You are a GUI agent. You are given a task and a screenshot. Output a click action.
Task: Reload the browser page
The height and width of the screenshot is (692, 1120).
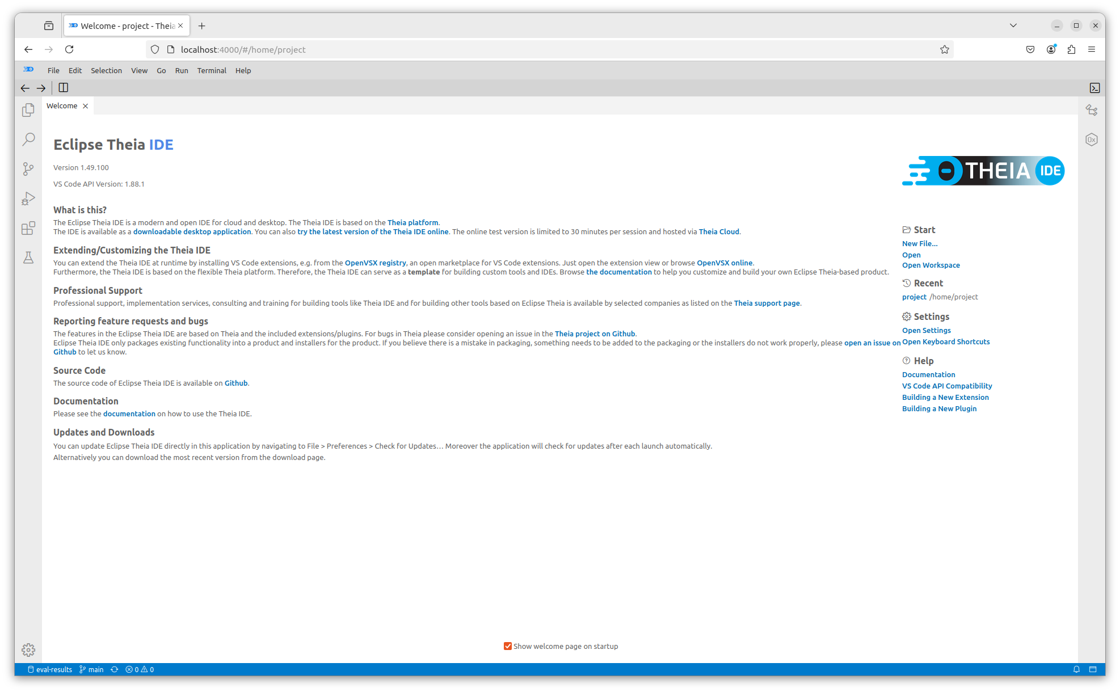[69, 49]
